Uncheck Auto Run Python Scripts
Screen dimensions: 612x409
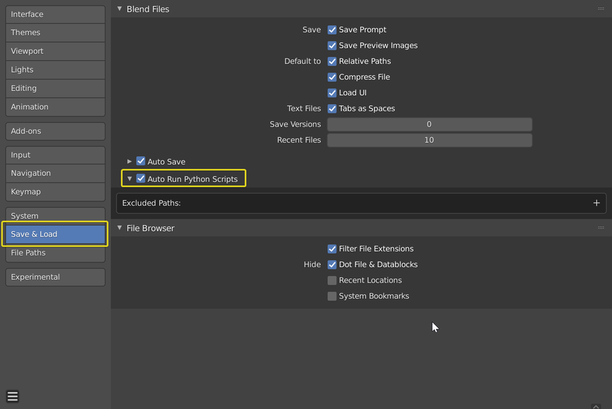[141, 179]
